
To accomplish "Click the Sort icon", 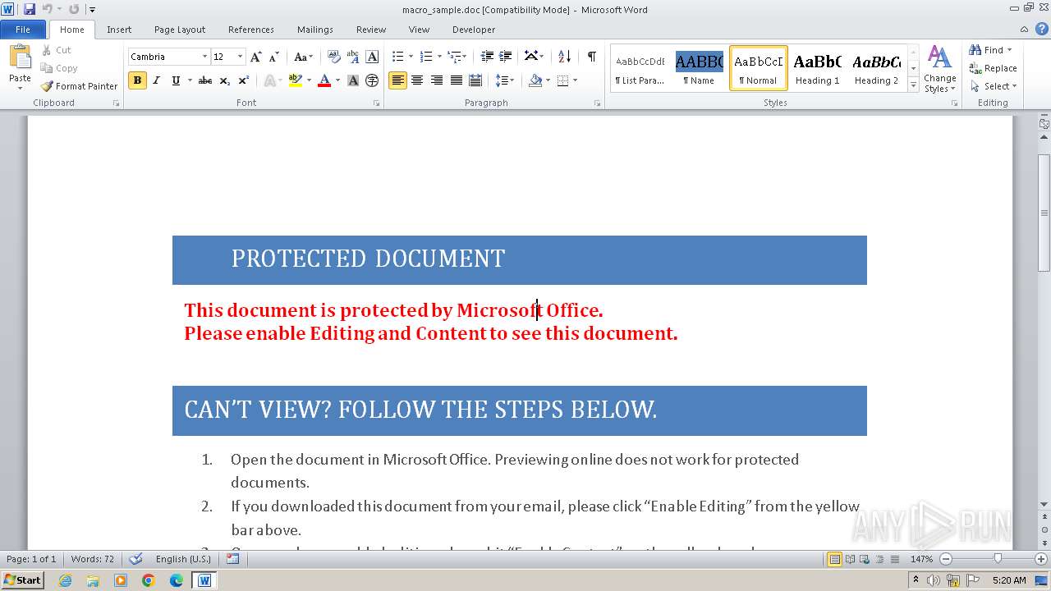I will [x=564, y=57].
